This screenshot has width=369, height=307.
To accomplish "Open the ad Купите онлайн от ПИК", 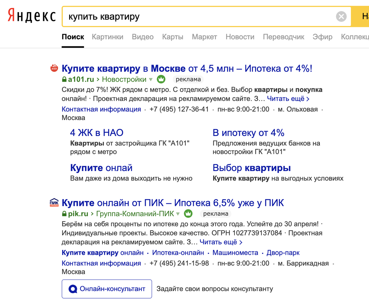I will (x=173, y=203).
